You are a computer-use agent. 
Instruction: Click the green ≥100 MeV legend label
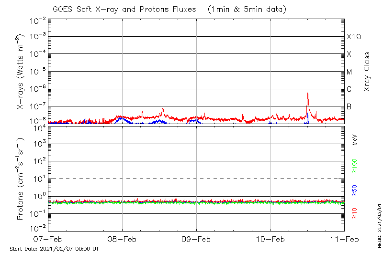pos(355,167)
